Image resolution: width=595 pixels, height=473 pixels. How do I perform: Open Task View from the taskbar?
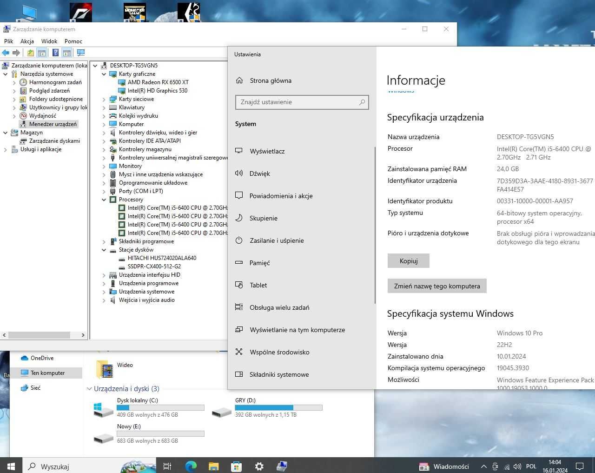tap(167, 466)
